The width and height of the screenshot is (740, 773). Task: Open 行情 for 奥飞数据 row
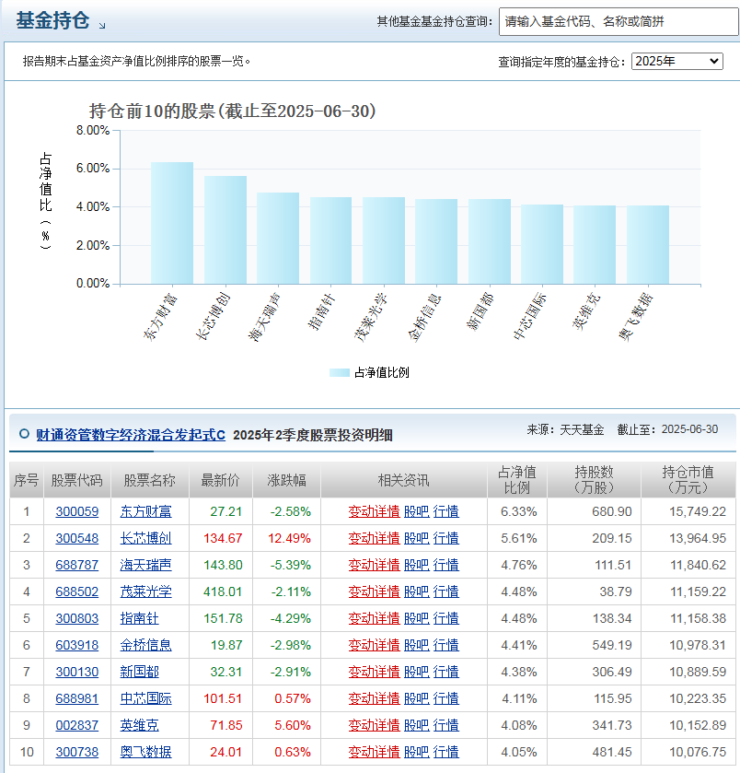[x=446, y=752]
